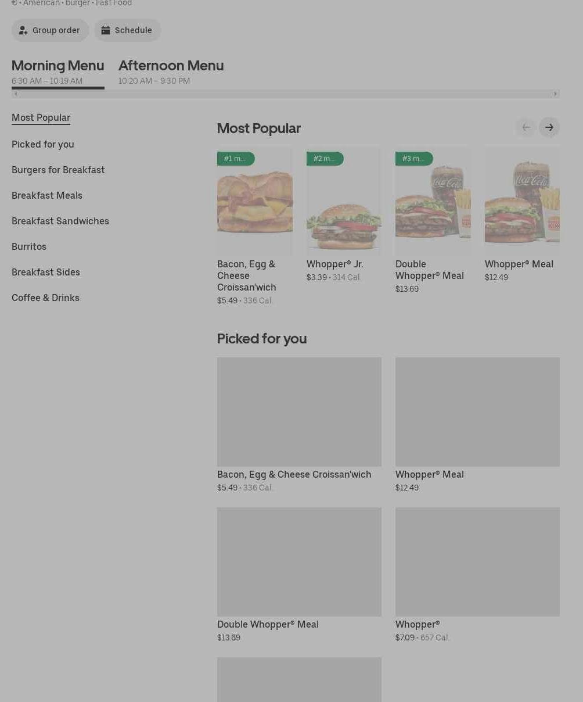Image resolution: width=583 pixels, height=702 pixels.
Task: Click Picked for you section heading
Action: tap(262, 338)
